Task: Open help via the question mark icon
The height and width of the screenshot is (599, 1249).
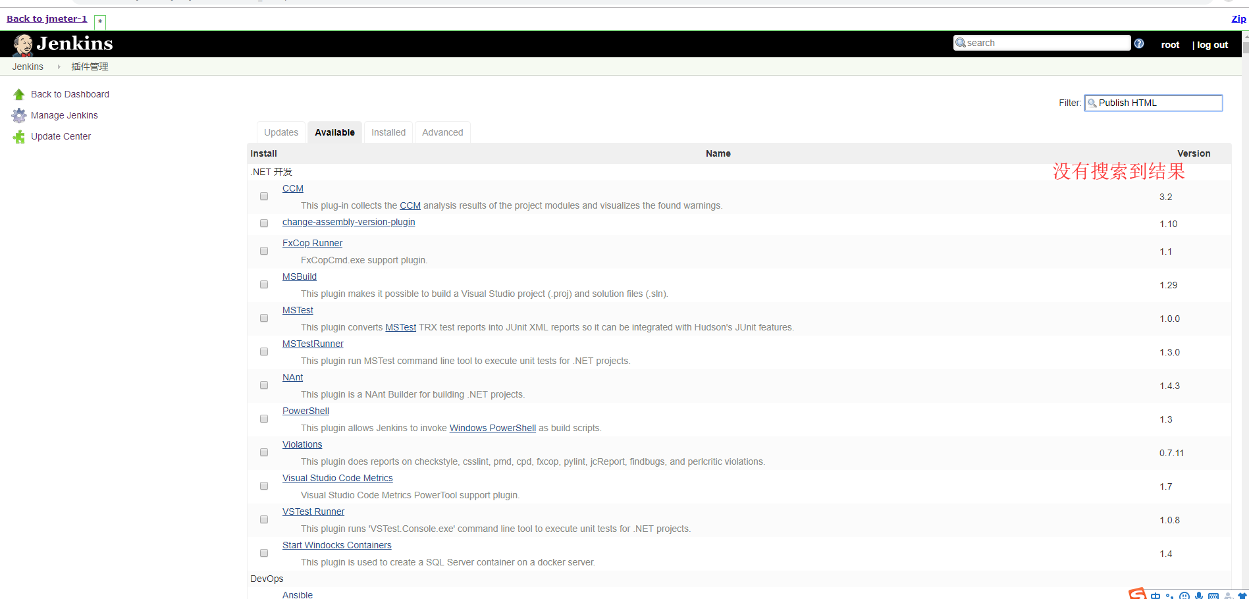Action: 1138,43
